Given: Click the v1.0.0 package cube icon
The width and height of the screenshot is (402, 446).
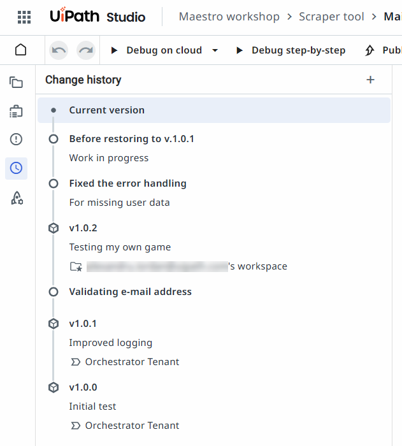Looking at the screenshot, I should click(54, 387).
